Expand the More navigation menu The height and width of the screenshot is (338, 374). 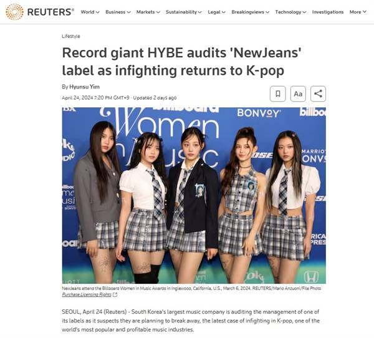[358, 12]
